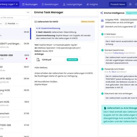Select the inbox item from 07:34
Screen dimensions: 137x137
15,127
